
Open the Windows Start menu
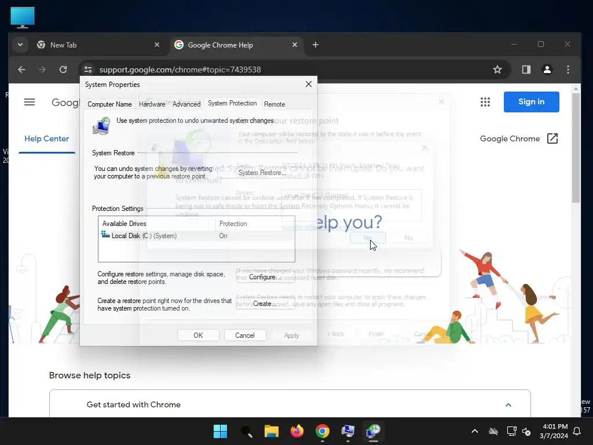(220, 431)
